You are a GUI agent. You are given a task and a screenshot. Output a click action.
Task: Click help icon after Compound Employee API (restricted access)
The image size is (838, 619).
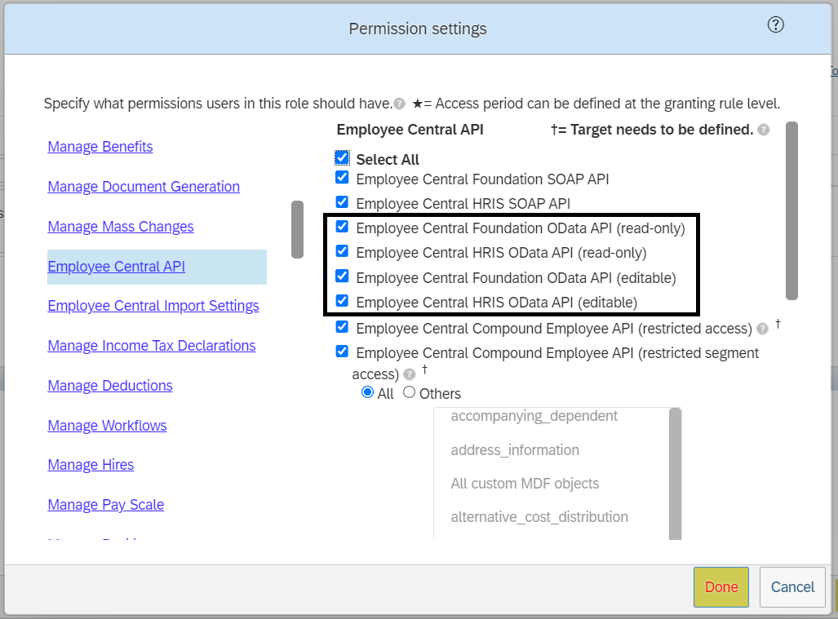click(763, 329)
